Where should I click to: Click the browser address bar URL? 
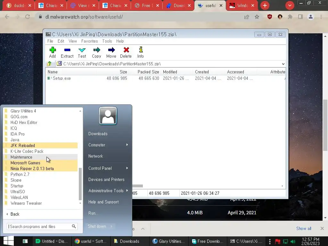coord(84,17)
